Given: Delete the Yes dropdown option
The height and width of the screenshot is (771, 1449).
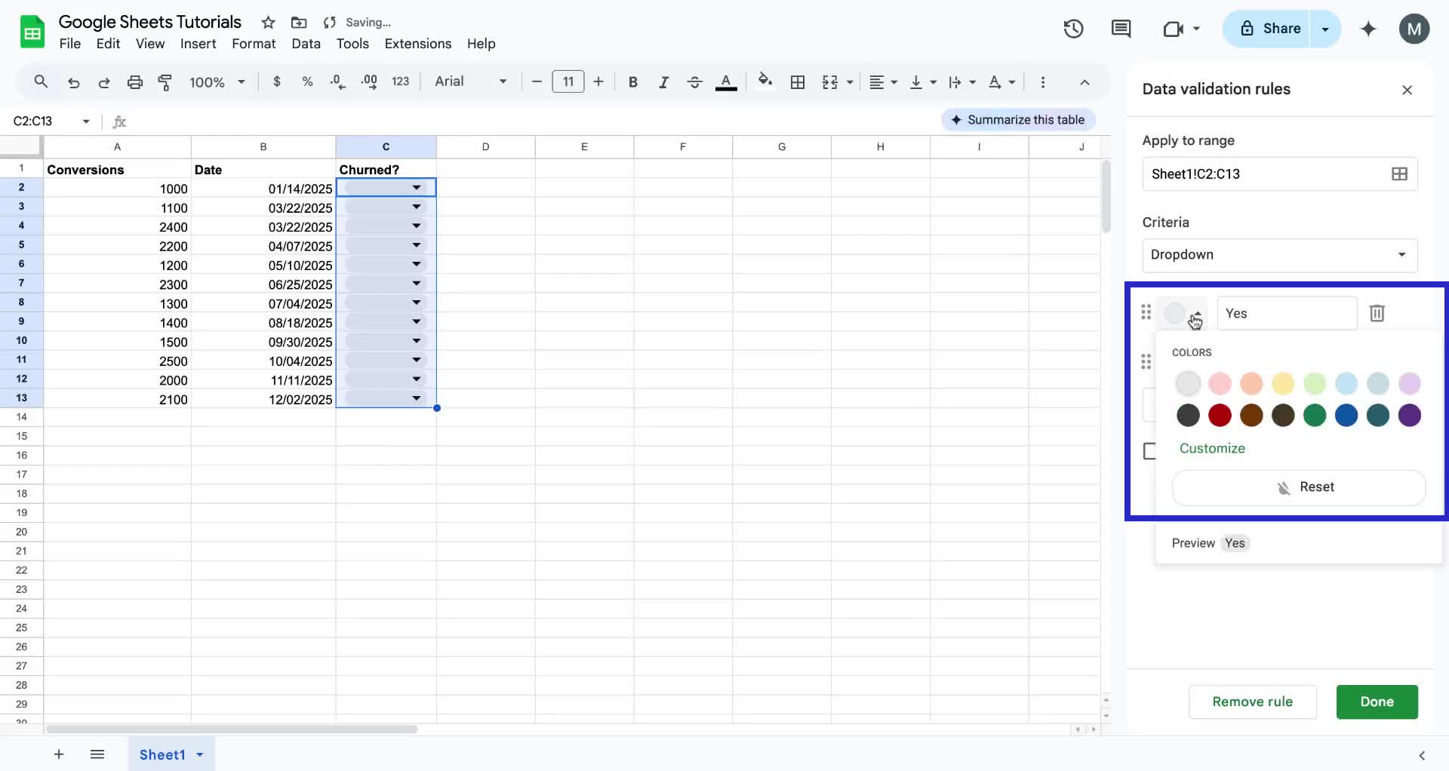Looking at the screenshot, I should tap(1377, 313).
